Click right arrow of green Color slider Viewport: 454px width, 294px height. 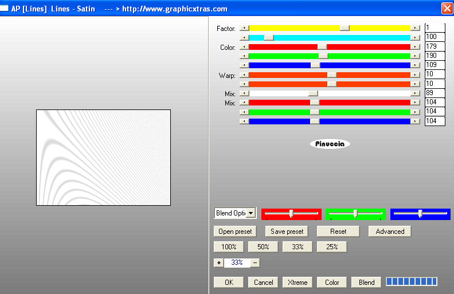pos(415,56)
